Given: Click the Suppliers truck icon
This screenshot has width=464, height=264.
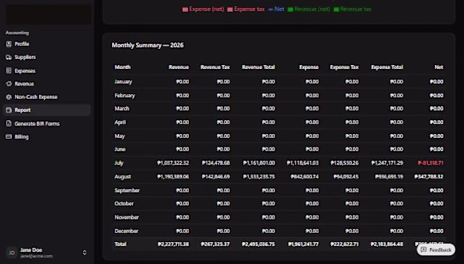Looking at the screenshot, I should coord(9,58).
